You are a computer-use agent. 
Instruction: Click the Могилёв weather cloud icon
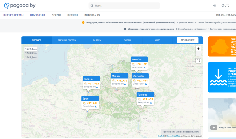click(x=135, y=81)
